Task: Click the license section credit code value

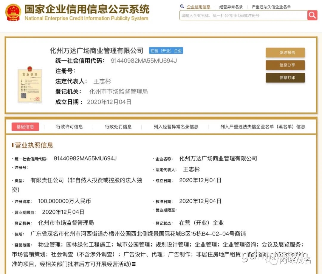Action: pos(85,159)
